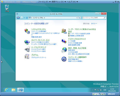Click the network tray icon

(x=98, y=90)
